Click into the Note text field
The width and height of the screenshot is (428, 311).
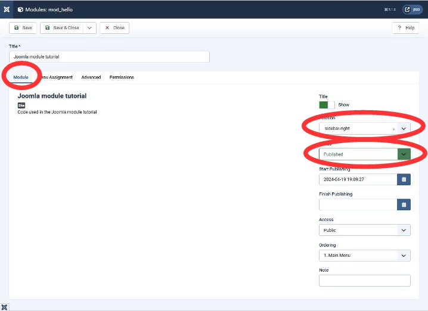[x=364, y=281]
